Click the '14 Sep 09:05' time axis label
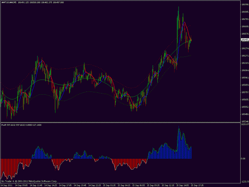The width and height of the screenshot is (249, 187). [22, 185]
